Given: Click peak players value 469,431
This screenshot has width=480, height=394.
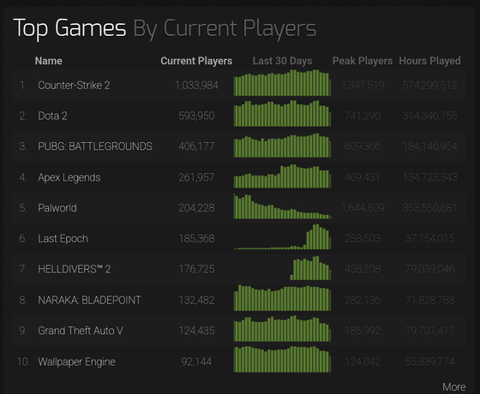Looking at the screenshot, I should point(363,177).
